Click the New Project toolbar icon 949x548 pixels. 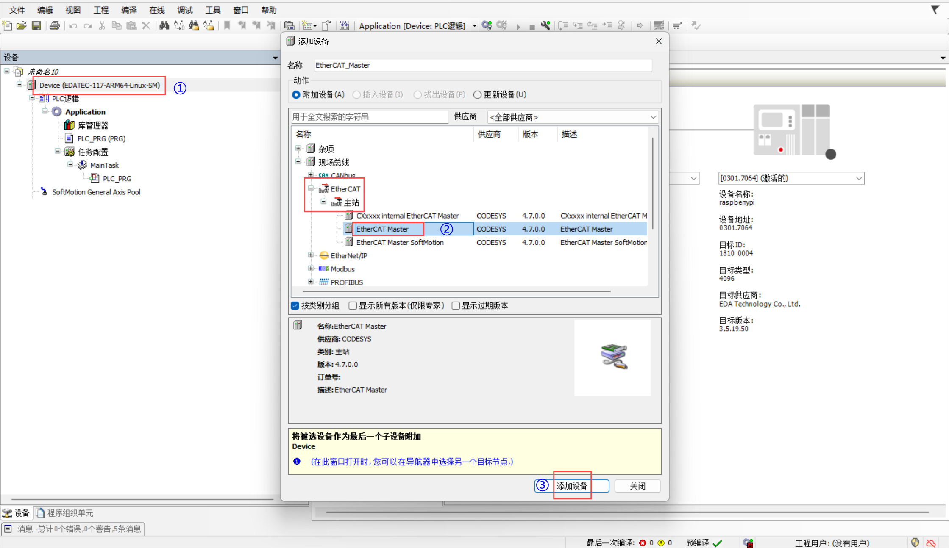(7, 26)
